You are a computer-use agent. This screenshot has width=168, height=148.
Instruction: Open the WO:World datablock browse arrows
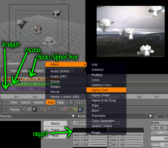coord(75,123)
